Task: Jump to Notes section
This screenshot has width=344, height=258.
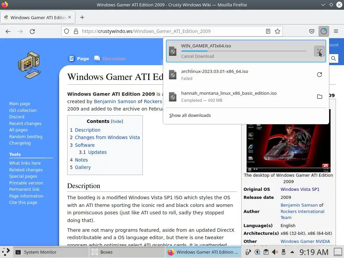Action: coord(81,160)
